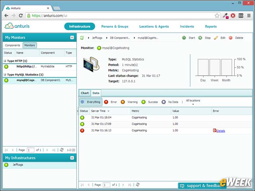Screen dimensions: 255x191
Task: Select the Jeffcogs infrastructure
Action: click(x=39, y=165)
